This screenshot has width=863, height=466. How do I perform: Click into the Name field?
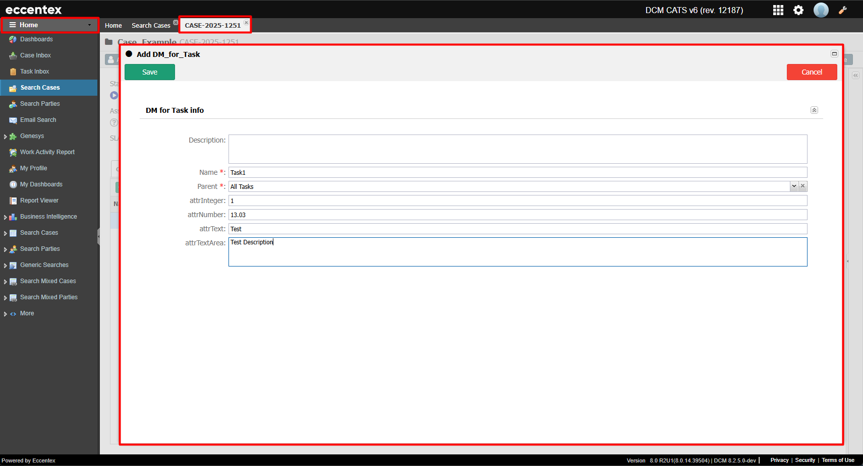coord(517,172)
